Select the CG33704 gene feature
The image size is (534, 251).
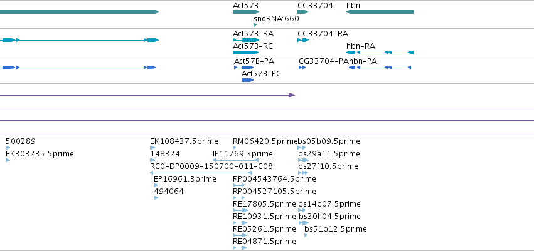[x=302, y=12]
